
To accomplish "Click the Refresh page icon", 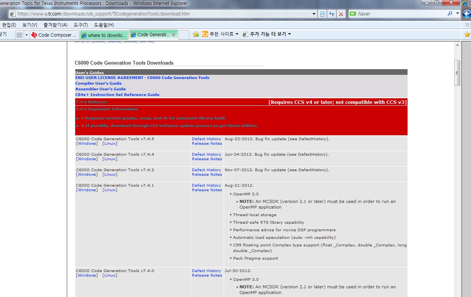I will coord(331,14).
